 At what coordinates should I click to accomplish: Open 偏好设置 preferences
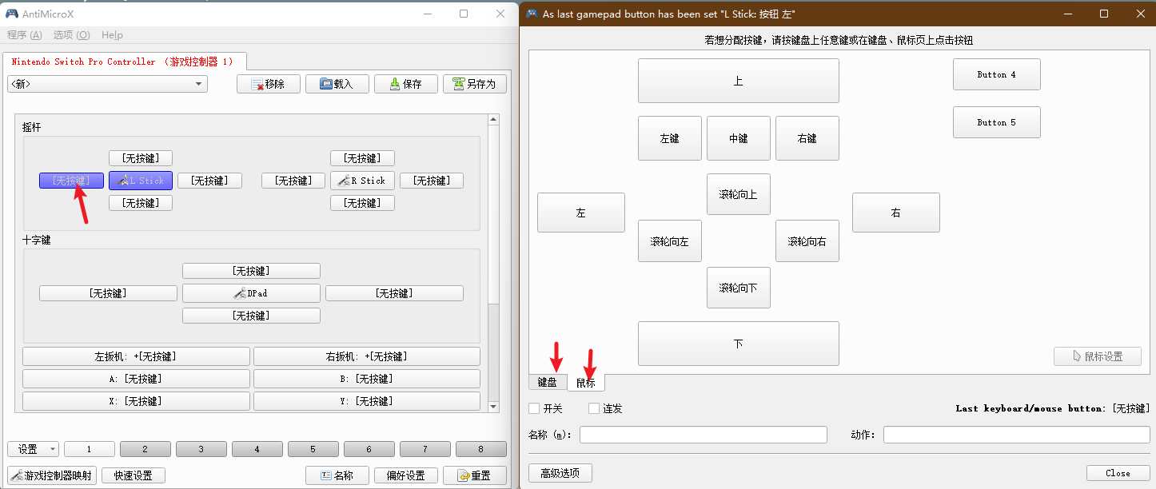[406, 475]
